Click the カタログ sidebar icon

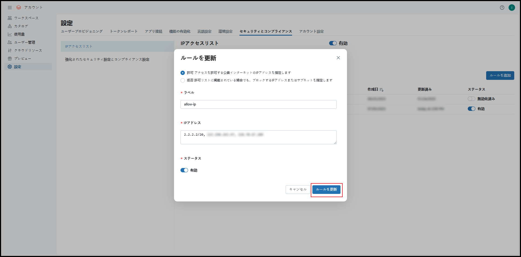[x=10, y=26]
